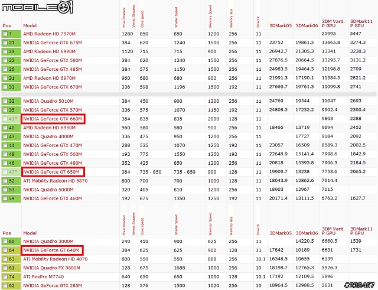Open the NVIDIA GeForce GT 650M link

tap(51, 172)
